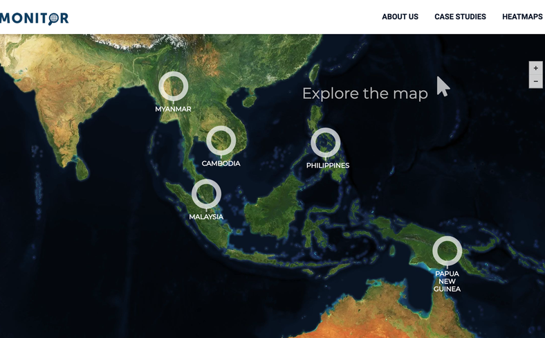
Task: Open the Philippines marker on the map
Action: pyautogui.click(x=325, y=143)
